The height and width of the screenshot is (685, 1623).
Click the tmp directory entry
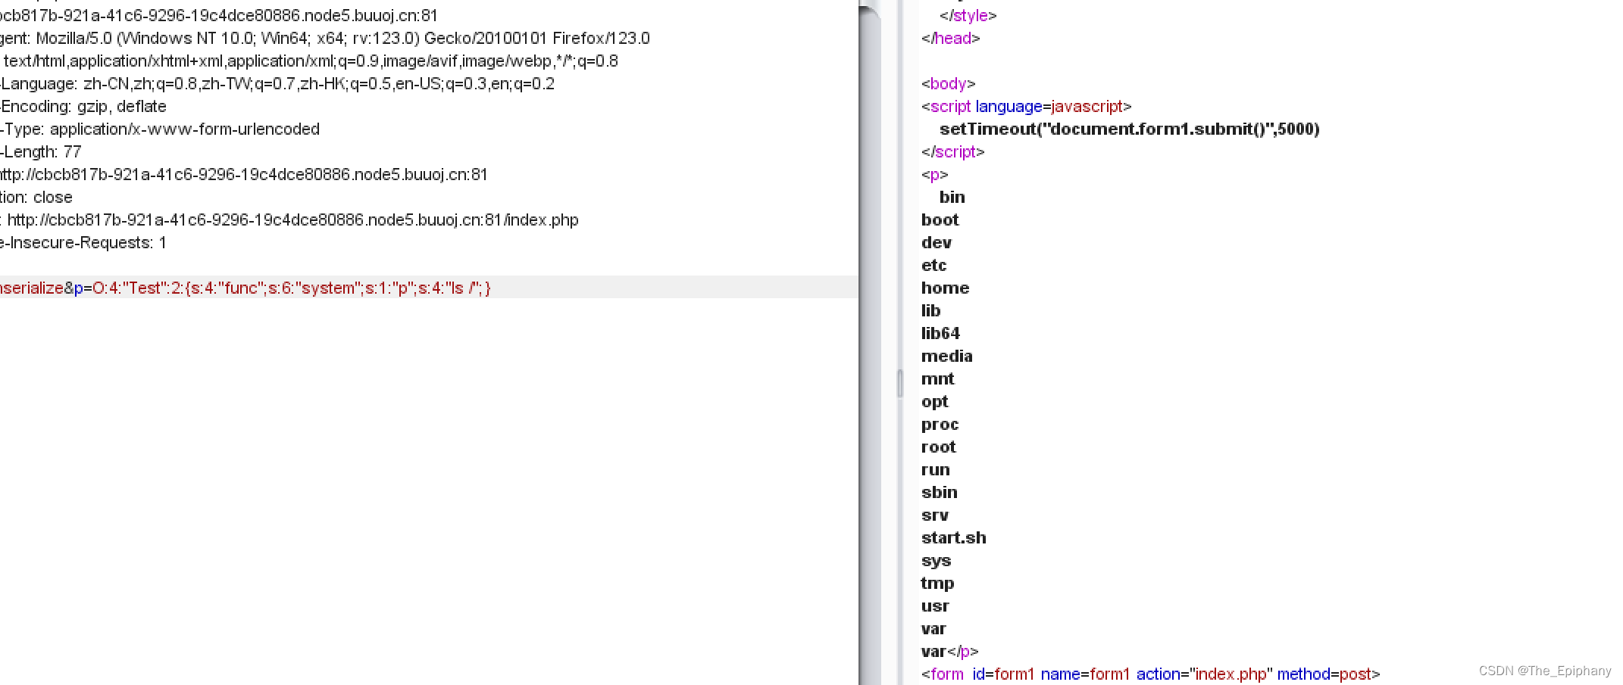tap(937, 583)
